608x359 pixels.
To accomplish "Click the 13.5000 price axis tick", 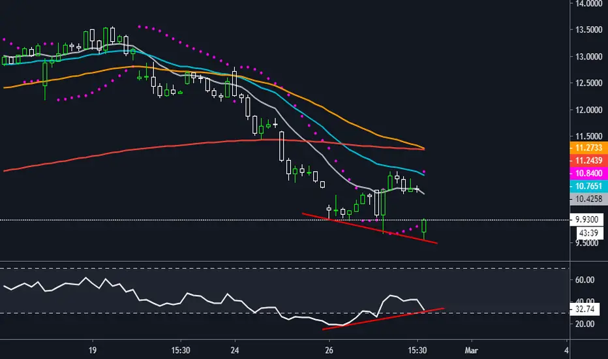I will tap(588, 30).
